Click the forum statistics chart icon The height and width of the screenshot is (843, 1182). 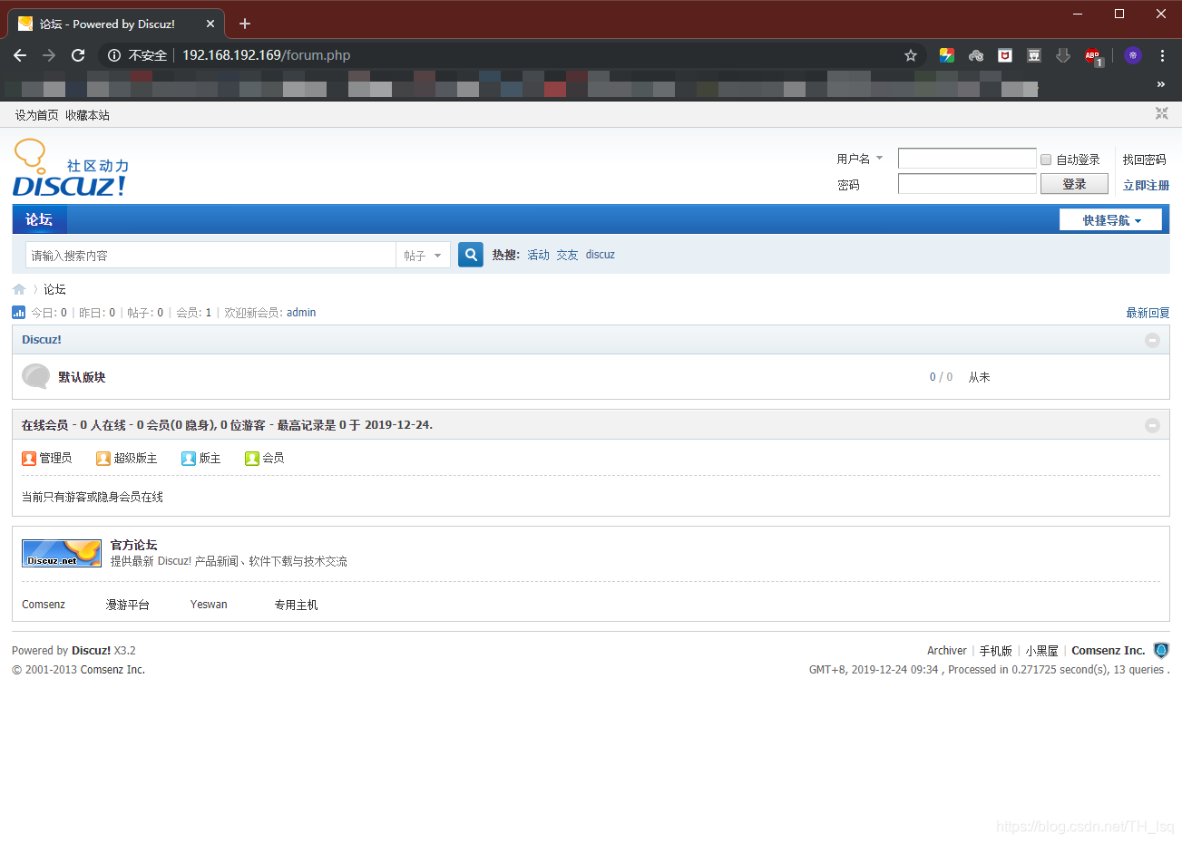click(x=19, y=312)
